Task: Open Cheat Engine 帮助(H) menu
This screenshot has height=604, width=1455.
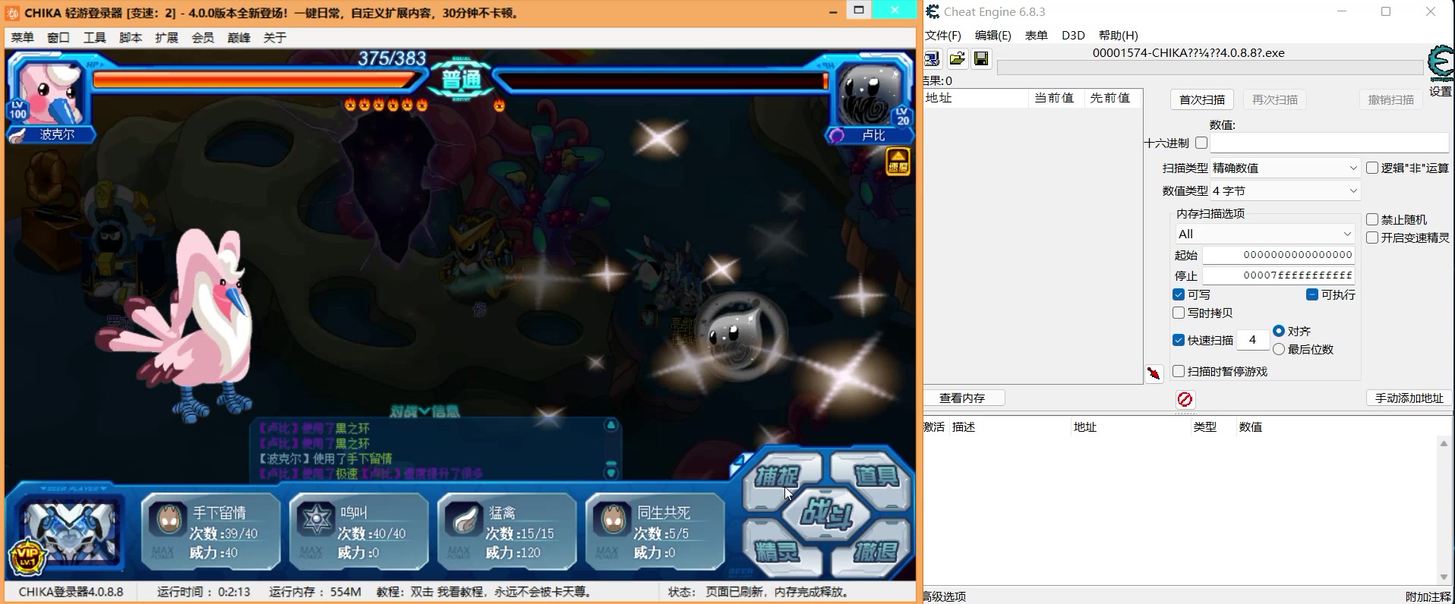Action: (x=1119, y=36)
